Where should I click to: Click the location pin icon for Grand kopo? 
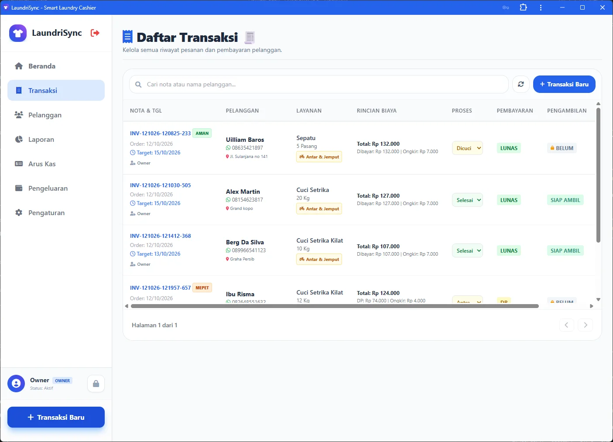tap(227, 209)
